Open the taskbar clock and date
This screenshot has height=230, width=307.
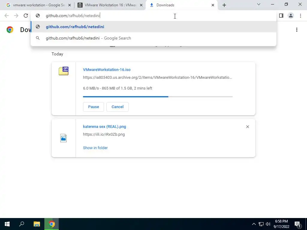pos(281,224)
